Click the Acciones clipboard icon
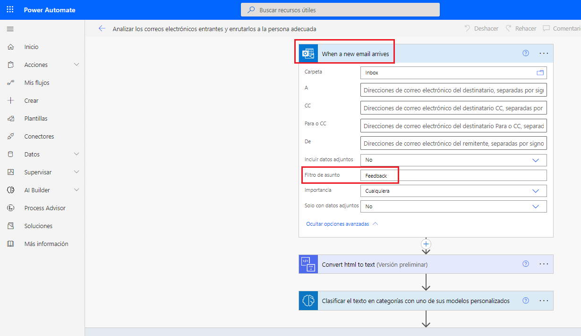 [x=11, y=65]
